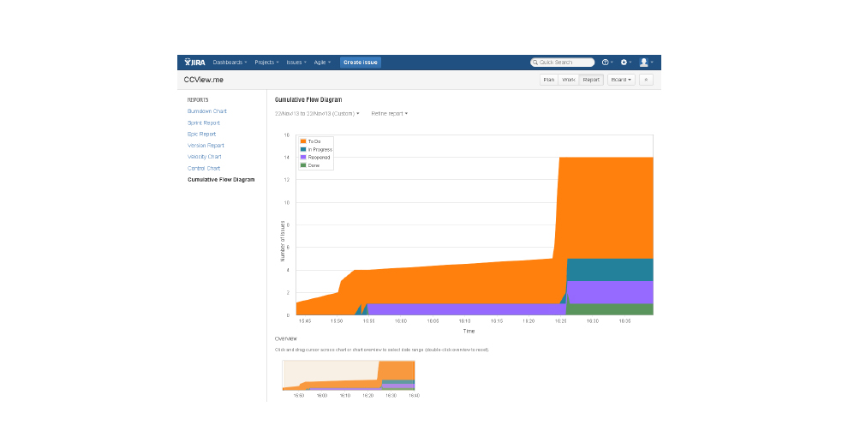
Task: Click the JIRA logo in the header
Action: pos(195,63)
